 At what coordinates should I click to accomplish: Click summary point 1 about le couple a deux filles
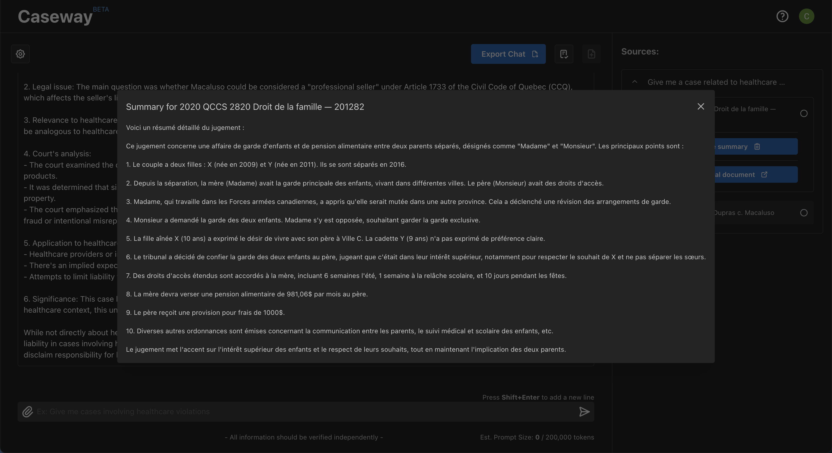(x=266, y=165)
